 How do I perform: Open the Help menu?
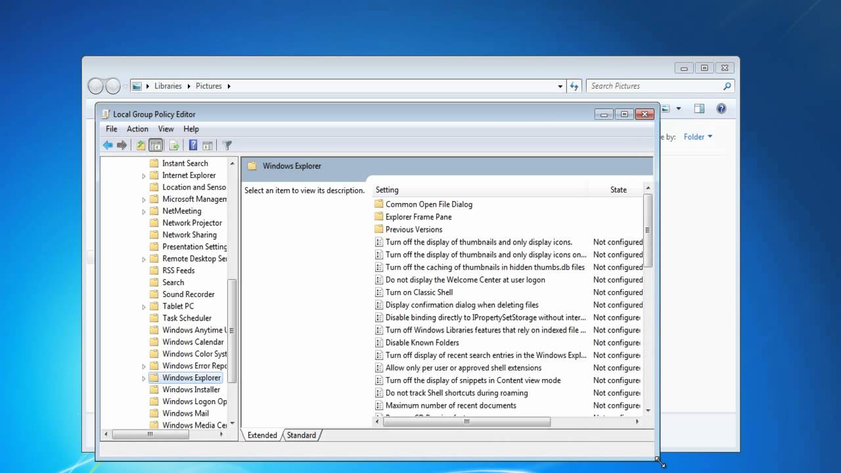point(191,129)
